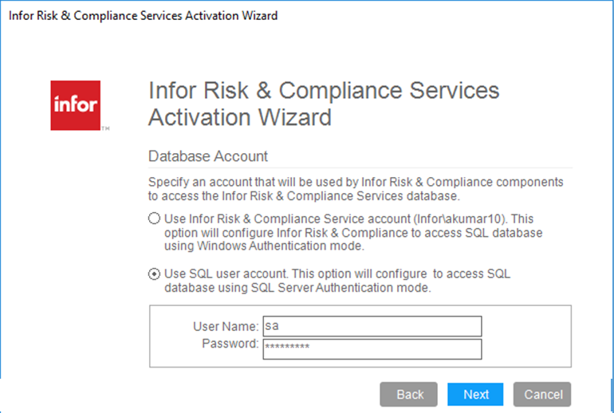Click the 'Specify an account' instruction paragraph

[356, 188]
